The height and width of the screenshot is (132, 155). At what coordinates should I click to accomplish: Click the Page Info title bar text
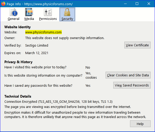point(40,4)
